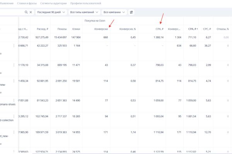
Task: Select impressions cell 2 717 337
Action: [x=61, y=116]
